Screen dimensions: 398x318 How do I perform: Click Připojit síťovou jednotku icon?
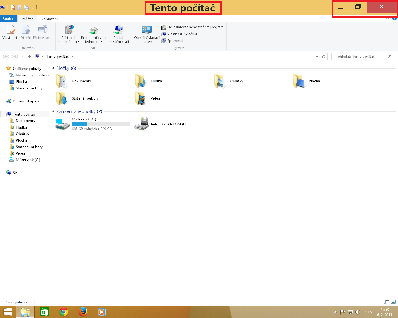93,31
